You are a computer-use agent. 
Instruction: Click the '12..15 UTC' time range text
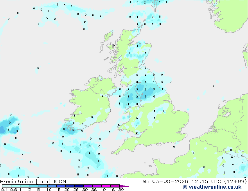[x=206, y=182]
